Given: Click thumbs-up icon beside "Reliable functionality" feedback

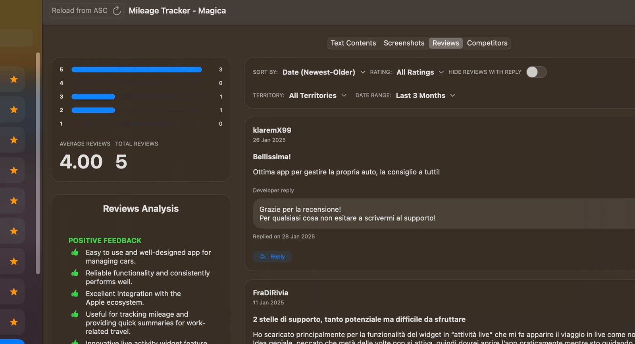Looking at the screenshot, I should [x=75, y=273].
